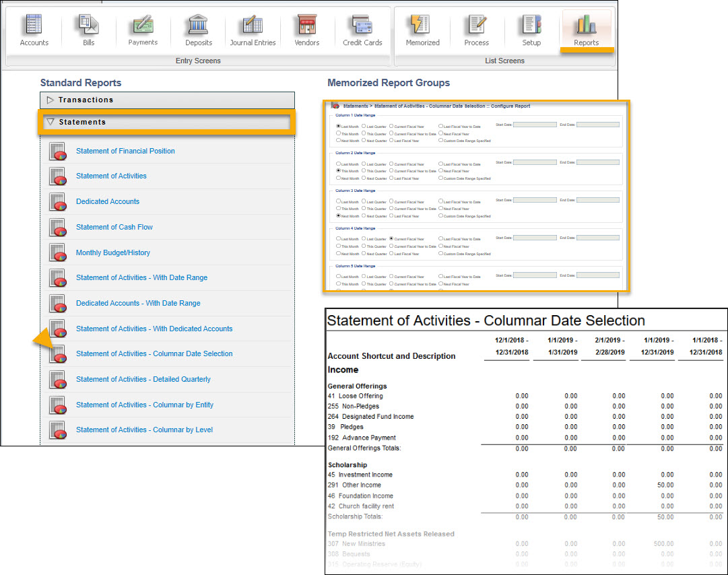
Task: Select the Deposits bank icon
Action: click(199, 30)
